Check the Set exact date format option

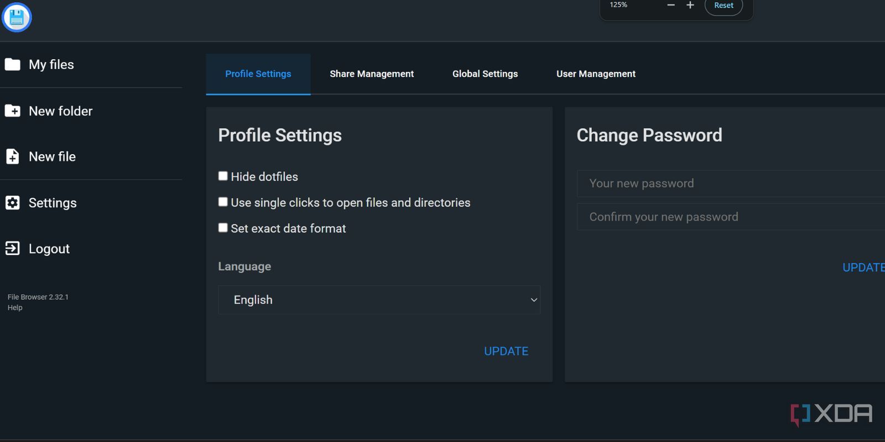(x=223, y=228)
